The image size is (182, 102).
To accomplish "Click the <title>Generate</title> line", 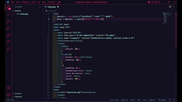I will [70, 41].
